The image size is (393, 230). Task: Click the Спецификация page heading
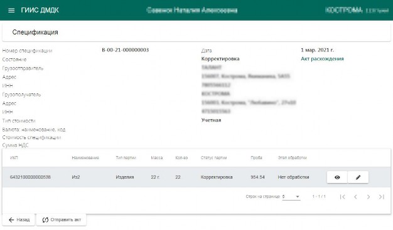(x=35, y=33)
